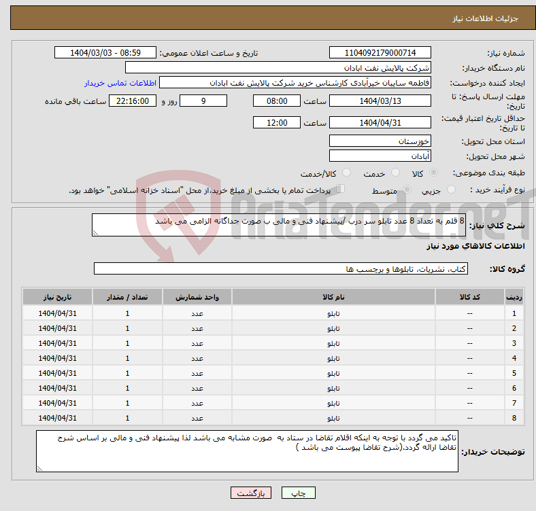Click the تعداد / مقدار column header

[127, 297]
